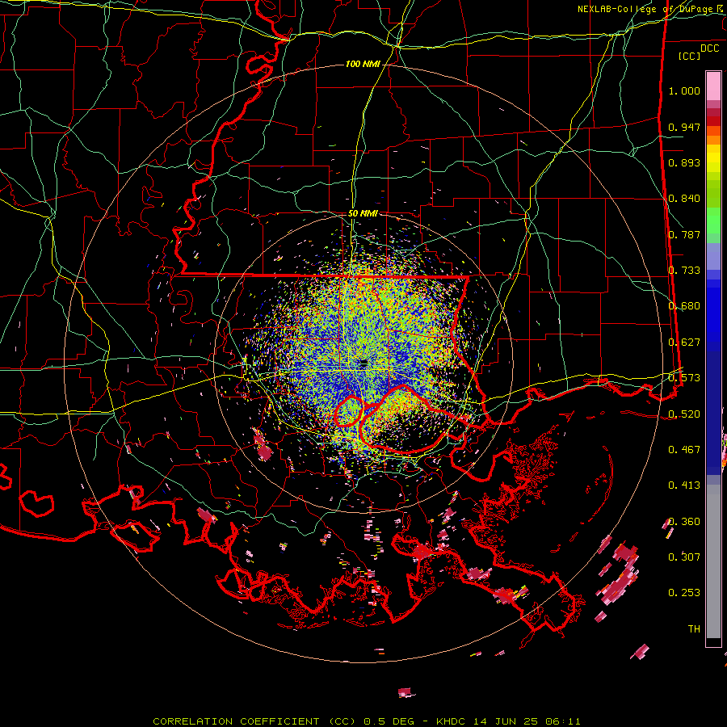Click the 0.840 scale value

[684, 199]
